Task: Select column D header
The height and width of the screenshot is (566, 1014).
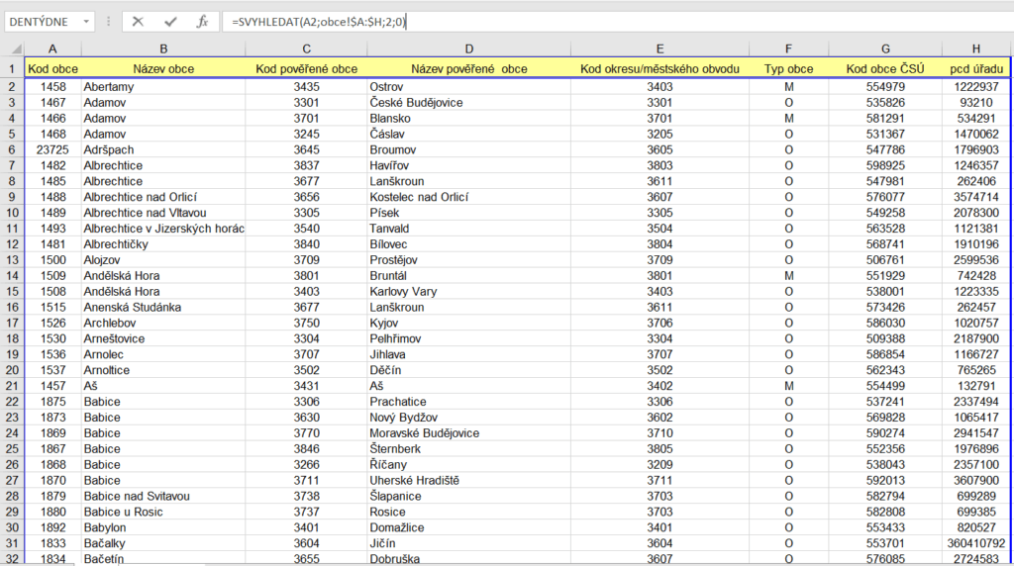Action: (468, 49)
